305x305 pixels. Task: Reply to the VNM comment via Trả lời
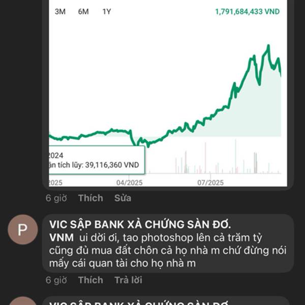128,280
